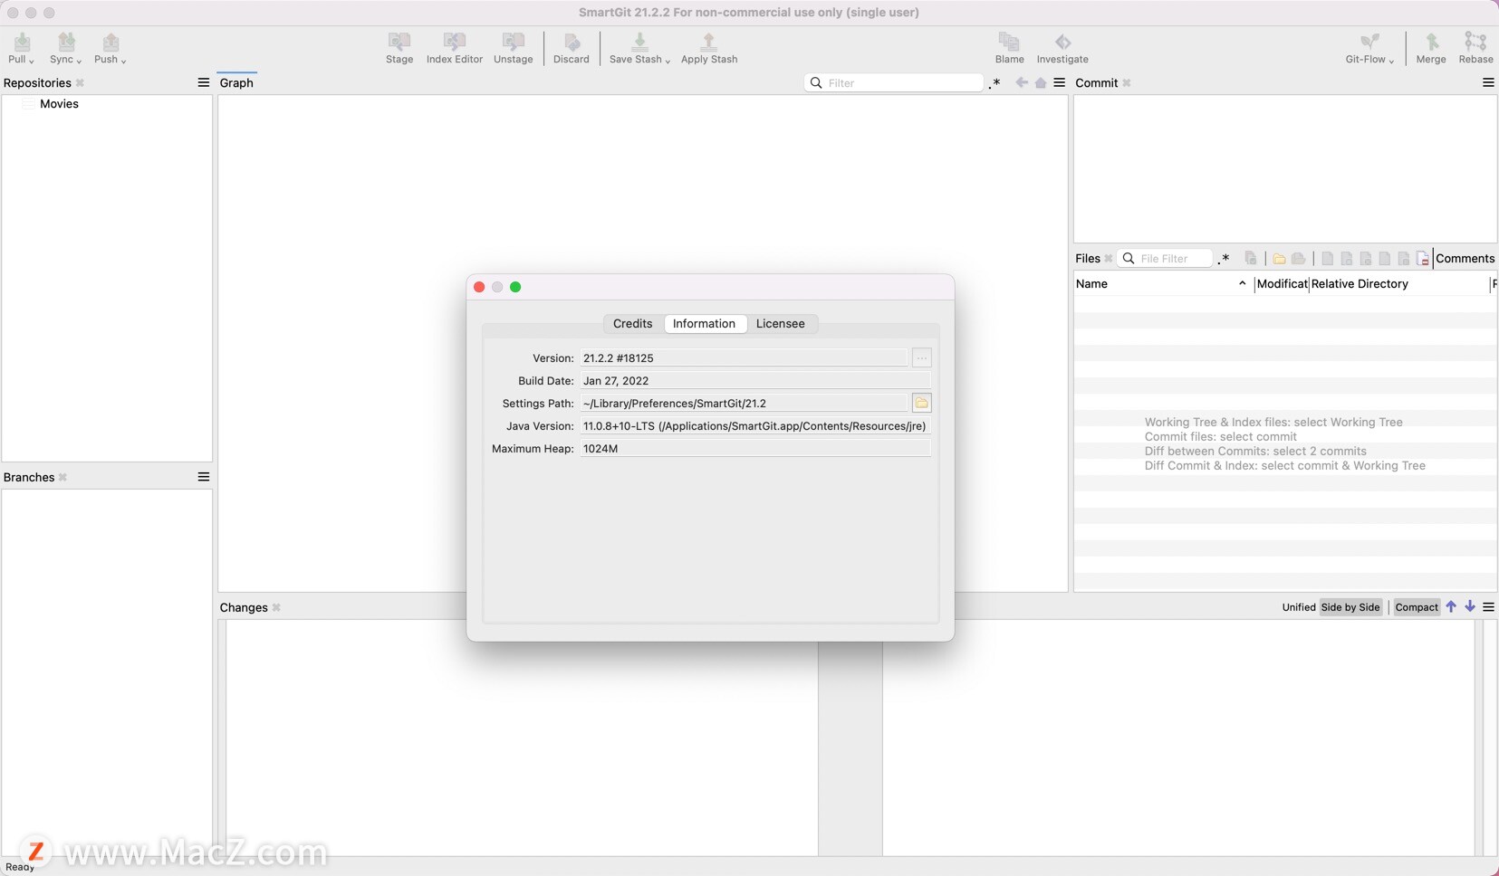Open the Repositories panel hamburger menu
The image size is (1499, 876).
(x=203, y=82)
